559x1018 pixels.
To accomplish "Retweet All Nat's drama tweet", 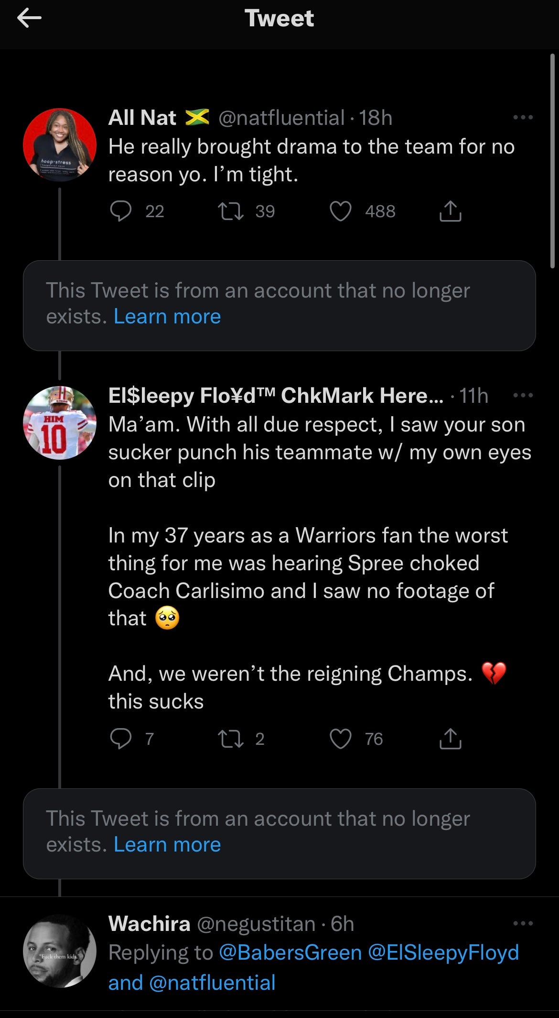I will (231, 211).
